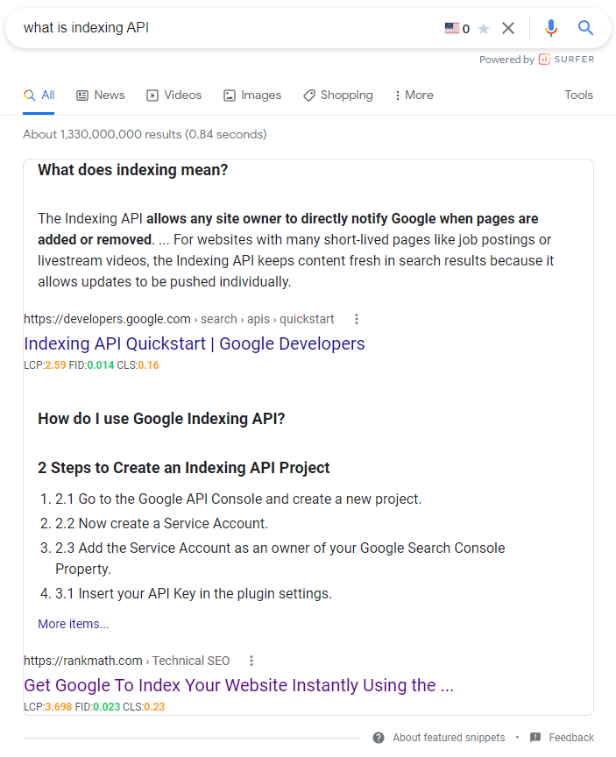Click the Surfer star icon in search bar
The height and width of the screenshot is (757, 616).
tap(484, 29)
